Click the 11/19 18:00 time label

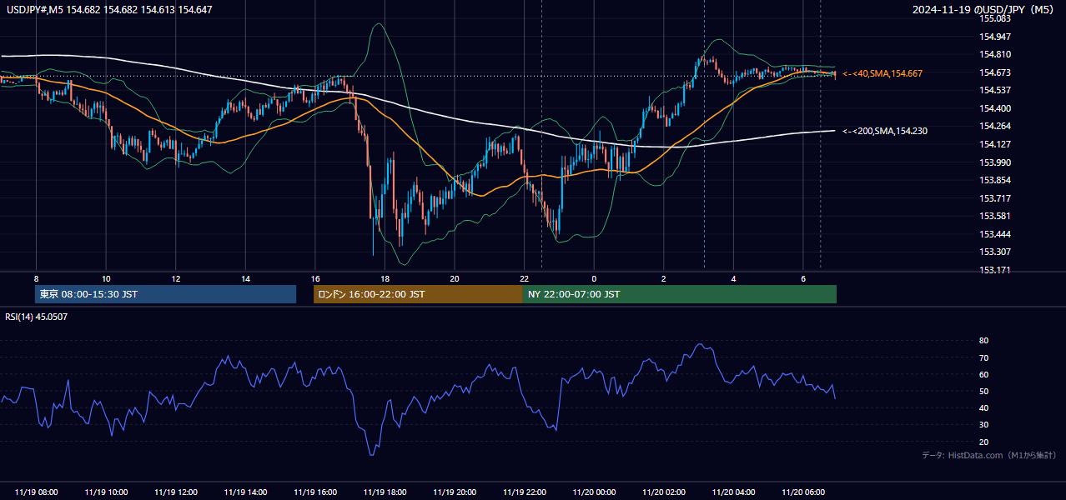click(x=385, y=492)
